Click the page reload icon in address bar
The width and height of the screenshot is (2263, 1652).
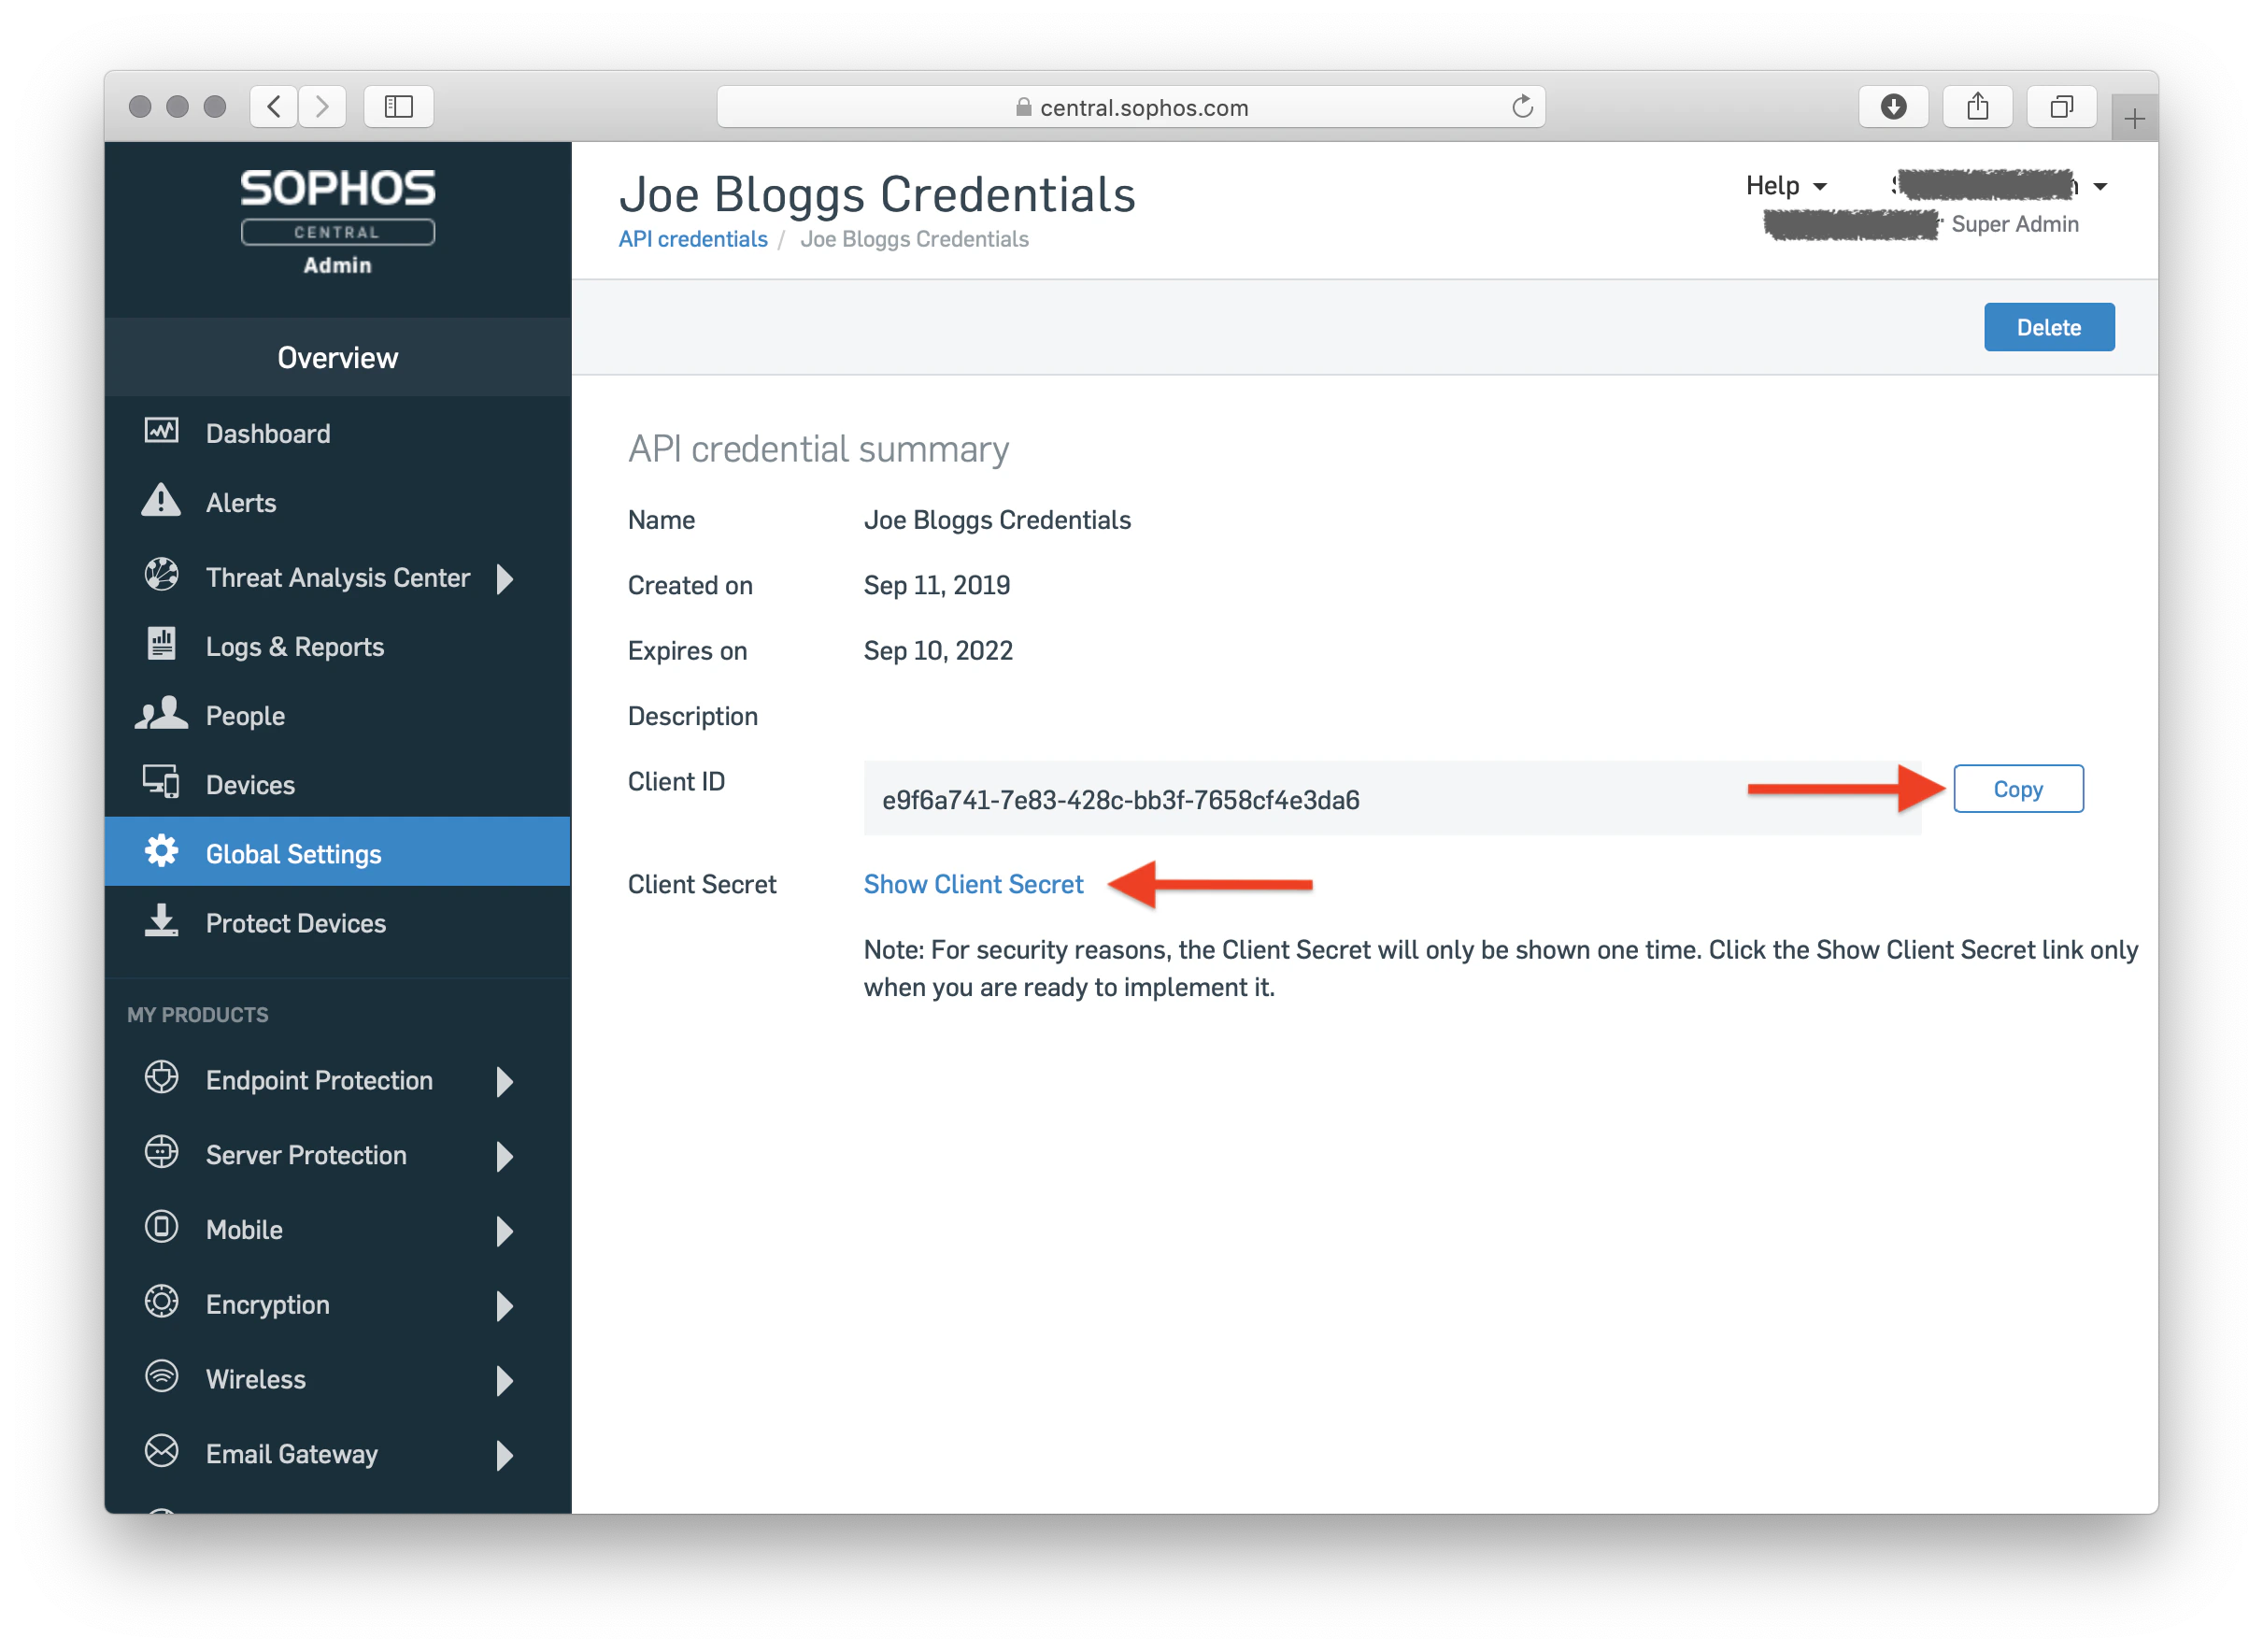point(1522,107)
